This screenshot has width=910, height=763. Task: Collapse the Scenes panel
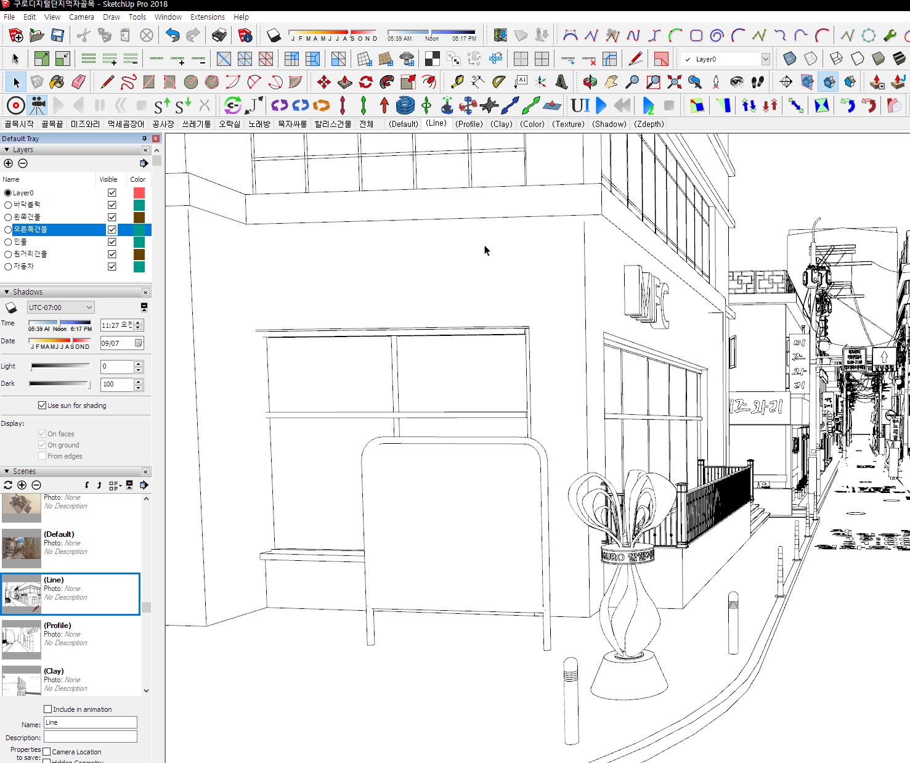click(x=7, y=471)
